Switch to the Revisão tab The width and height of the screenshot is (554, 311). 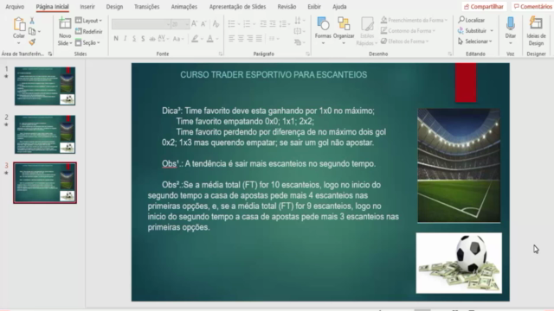point(287,7)
